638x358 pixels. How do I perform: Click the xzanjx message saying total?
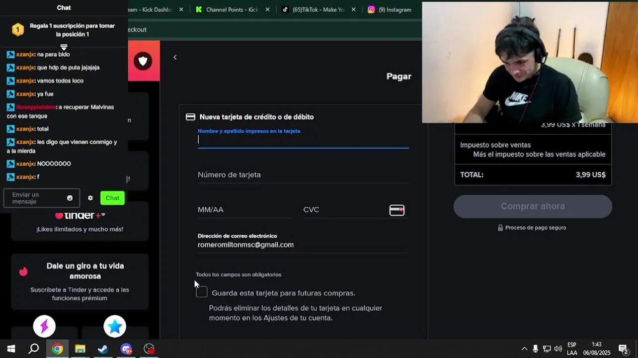(x=28, y=129)
